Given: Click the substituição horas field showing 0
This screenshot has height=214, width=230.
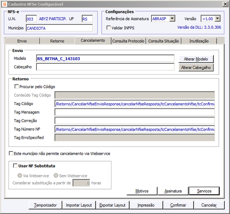Looking at the screenshot, I should 81,183.
